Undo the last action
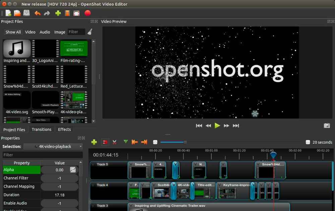The height and width of the screenshot is (211, 335). [38, 13]
